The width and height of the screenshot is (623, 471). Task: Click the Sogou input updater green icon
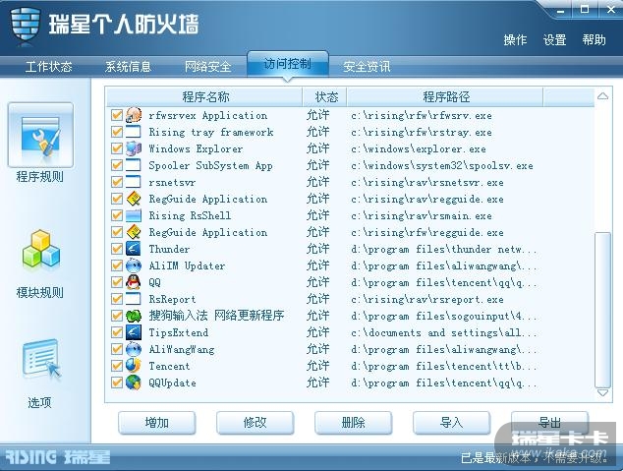pos(134,316)
